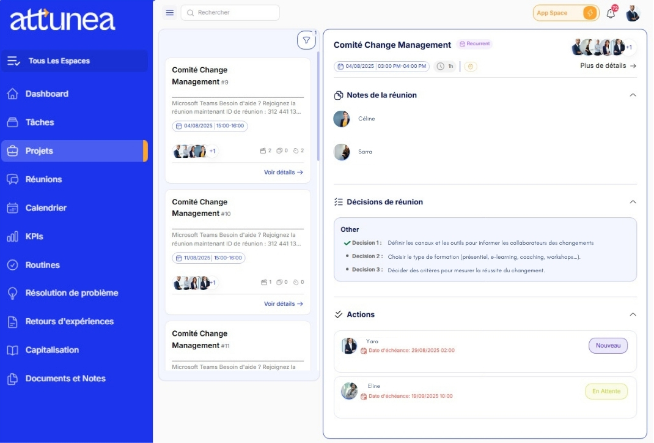Open Documents et Notes menu item

point(65,379)
